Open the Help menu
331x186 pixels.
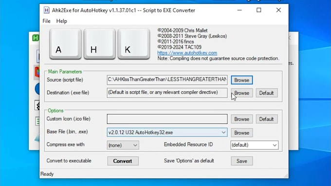coord(62,21)
